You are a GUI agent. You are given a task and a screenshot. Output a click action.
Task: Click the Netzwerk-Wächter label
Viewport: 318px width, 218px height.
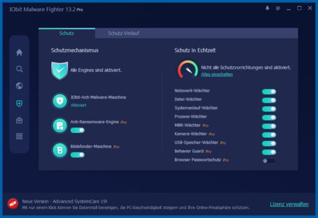tap(192, 90)
